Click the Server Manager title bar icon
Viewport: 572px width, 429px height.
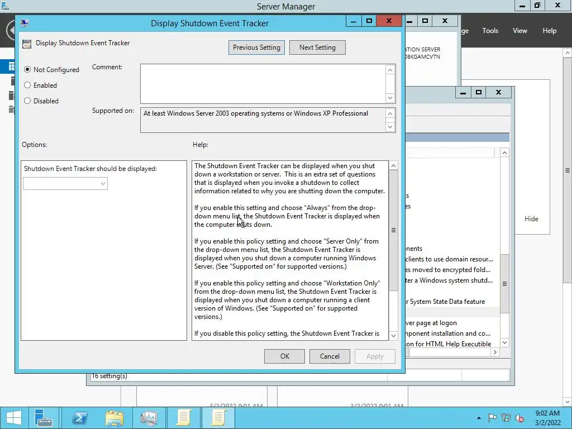point(5,6)
